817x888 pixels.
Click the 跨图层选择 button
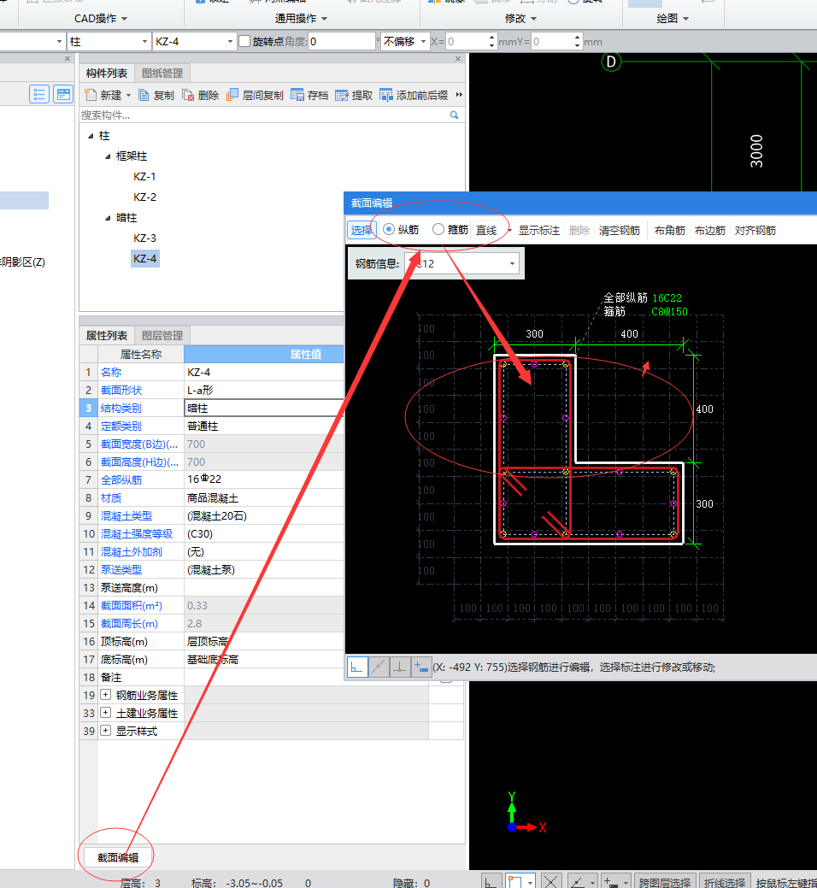[665, 882]
